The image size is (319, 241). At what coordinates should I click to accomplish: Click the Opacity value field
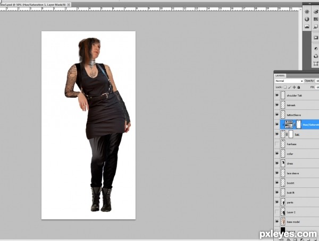[x=317, y=81]
